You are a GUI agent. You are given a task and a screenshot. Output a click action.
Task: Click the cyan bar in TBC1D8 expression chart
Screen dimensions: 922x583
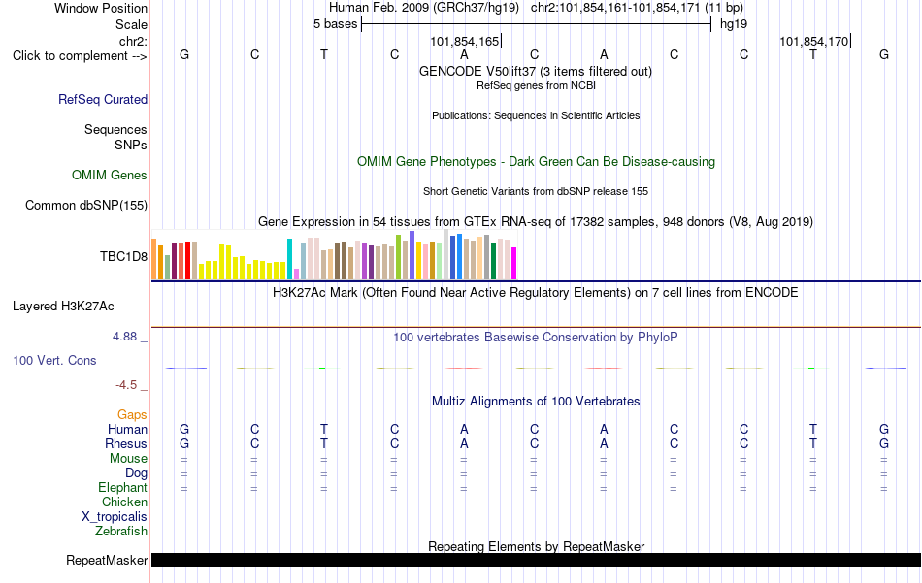tap(289, 259)
